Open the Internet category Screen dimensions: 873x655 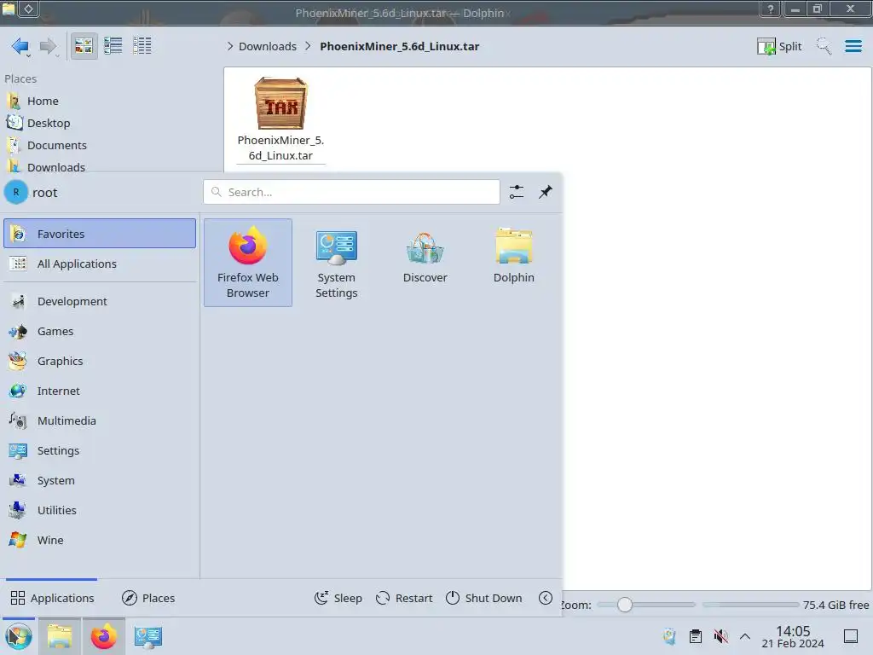pyautogui.click(x=100, y=391)
